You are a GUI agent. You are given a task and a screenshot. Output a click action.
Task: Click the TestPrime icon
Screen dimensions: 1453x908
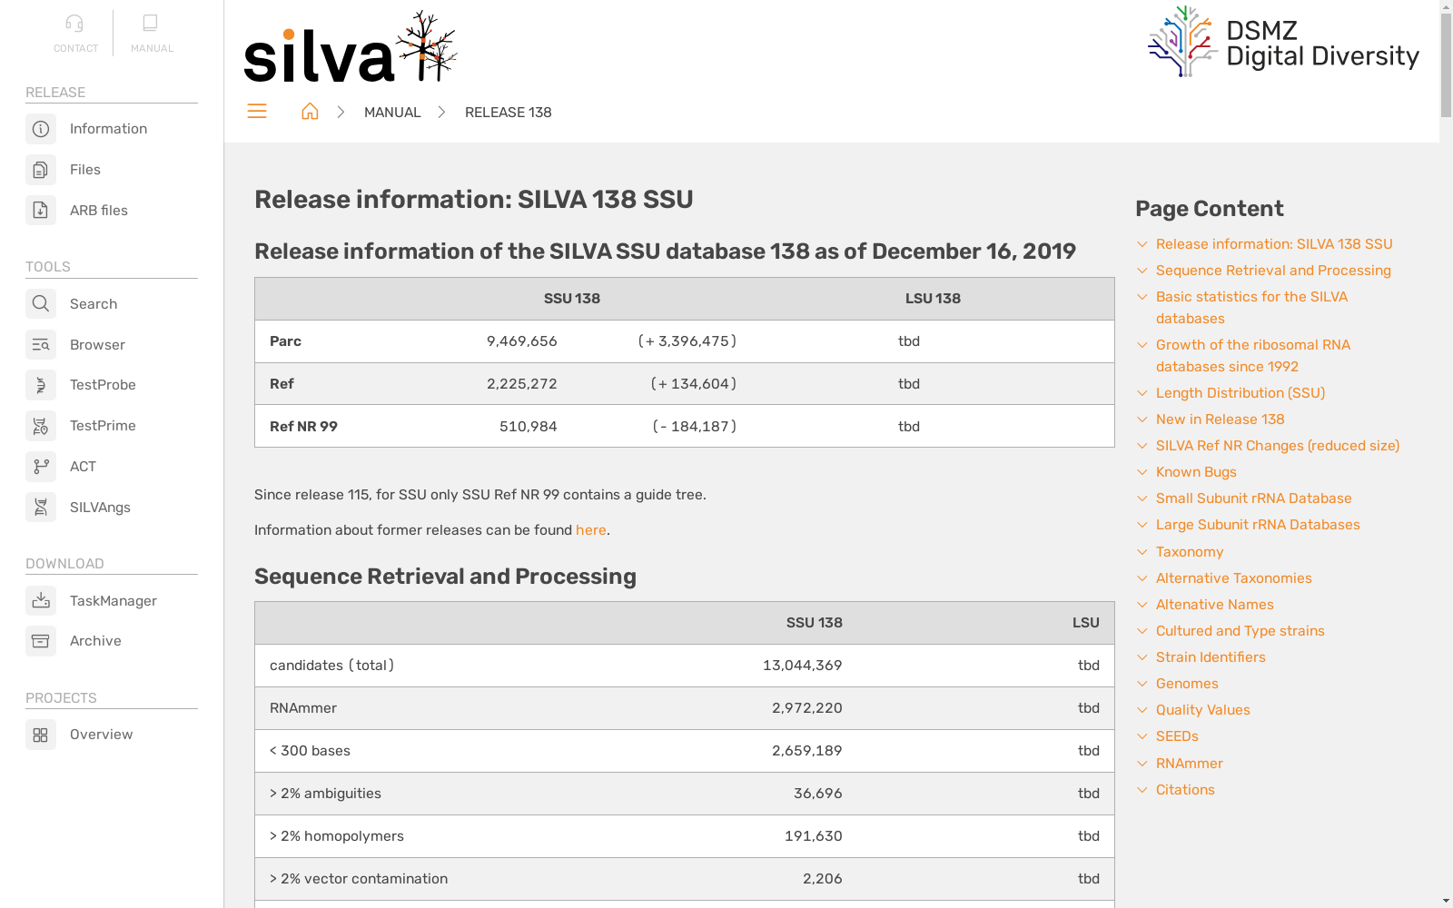click(x=41, y=426)
